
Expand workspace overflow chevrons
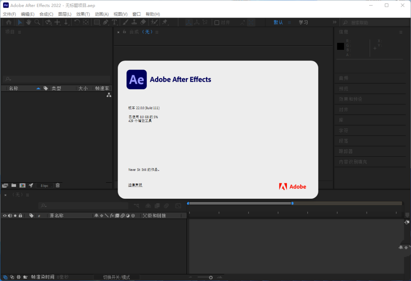pos(335,22)
